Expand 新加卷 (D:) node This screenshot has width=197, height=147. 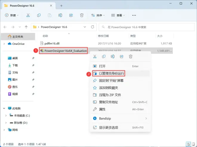click(x=6, y=122)
